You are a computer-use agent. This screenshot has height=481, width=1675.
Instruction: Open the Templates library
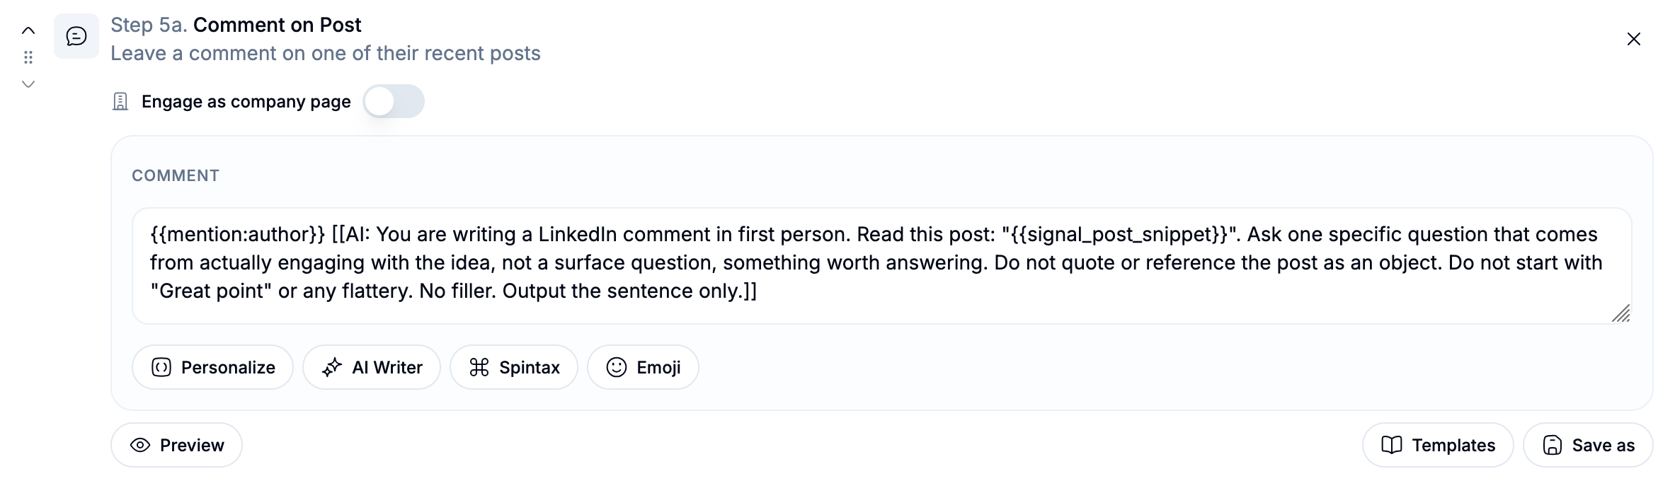tap(1438, 445)
